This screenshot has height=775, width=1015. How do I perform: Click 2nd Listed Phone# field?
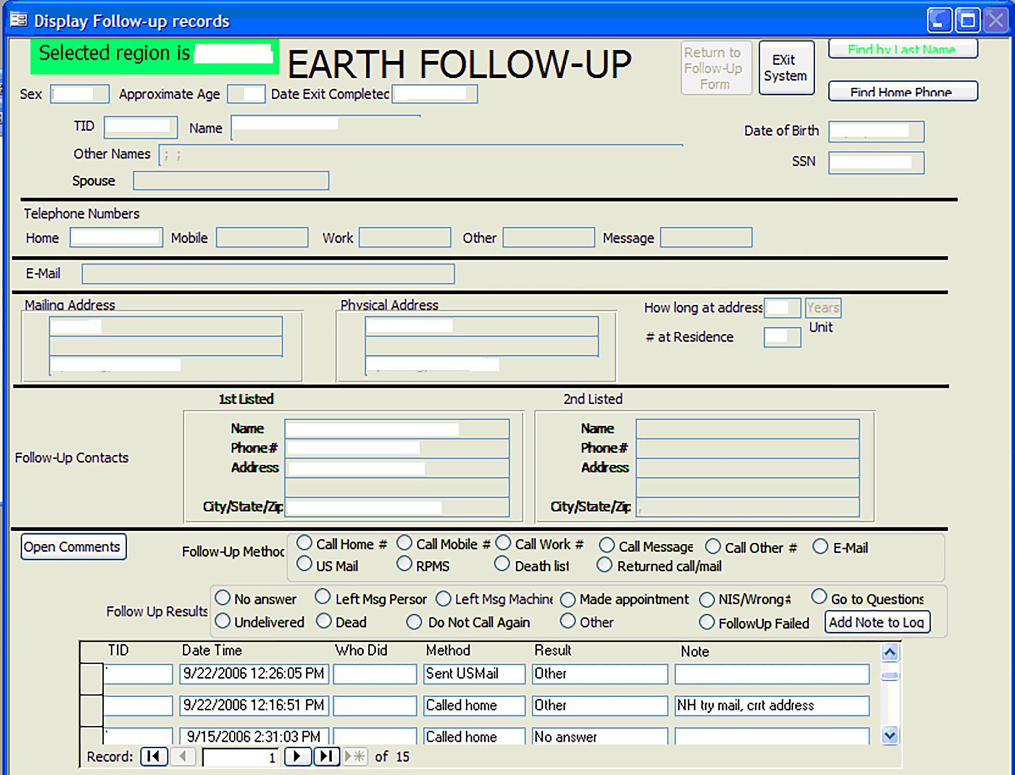(x=747, y=448)
